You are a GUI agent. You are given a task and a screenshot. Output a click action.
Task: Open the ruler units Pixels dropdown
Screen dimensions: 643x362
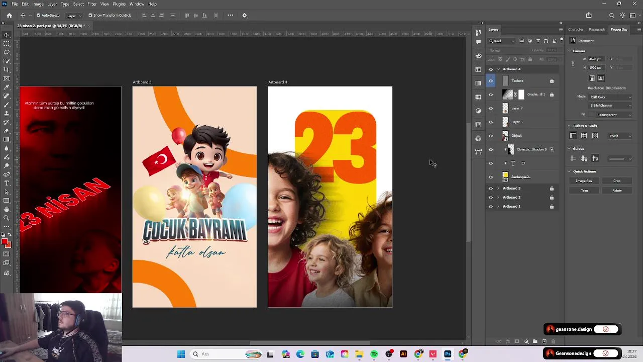pos(620,136)
